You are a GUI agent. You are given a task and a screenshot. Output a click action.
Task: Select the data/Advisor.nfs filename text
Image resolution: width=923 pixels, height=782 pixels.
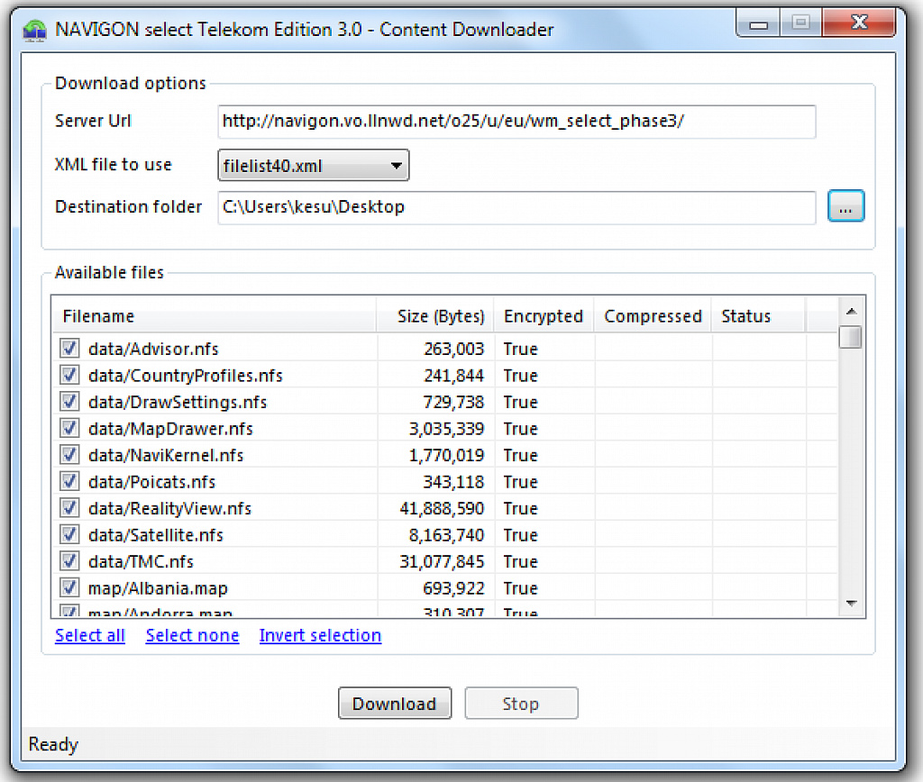153,349
